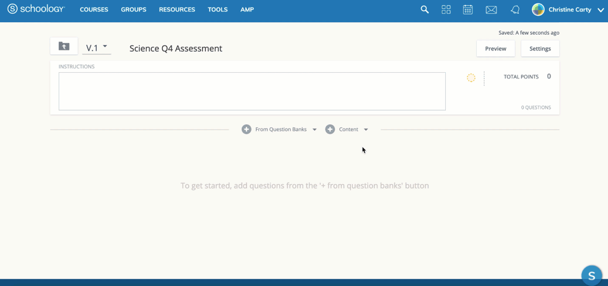Screen dimensions: 608x286
Task: Open messages envelope icon
Action: click(491, 9)
